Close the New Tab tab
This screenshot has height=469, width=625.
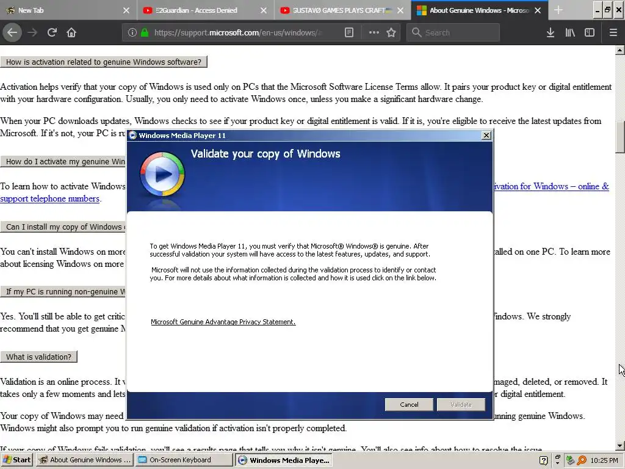[126, 10]
